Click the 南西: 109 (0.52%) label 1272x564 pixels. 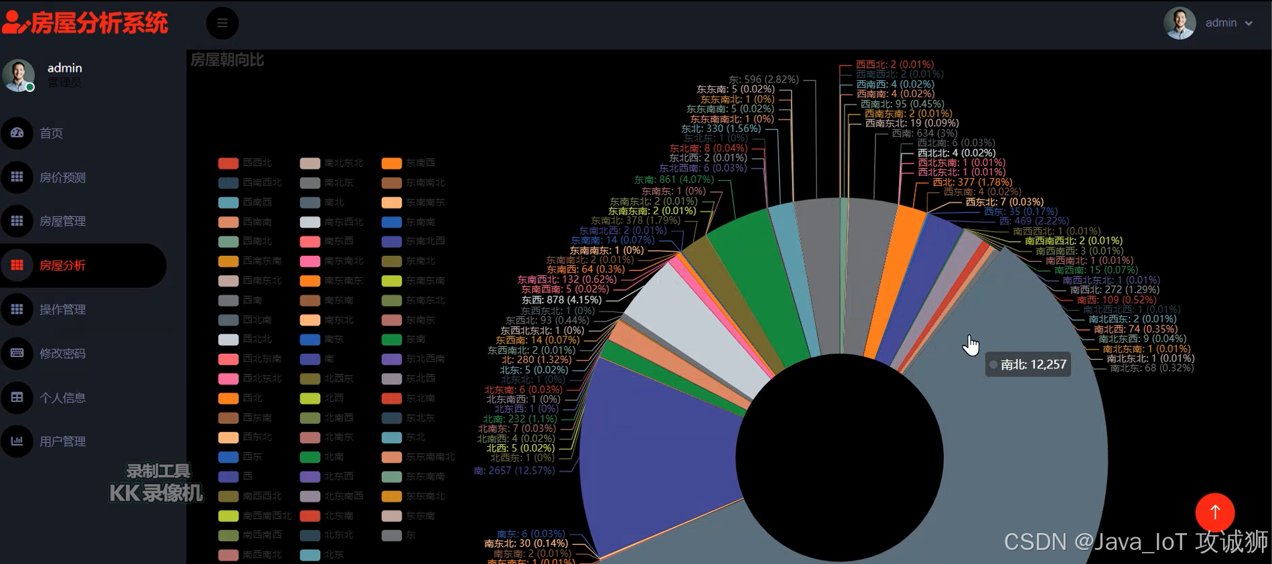click(1117, 300)
